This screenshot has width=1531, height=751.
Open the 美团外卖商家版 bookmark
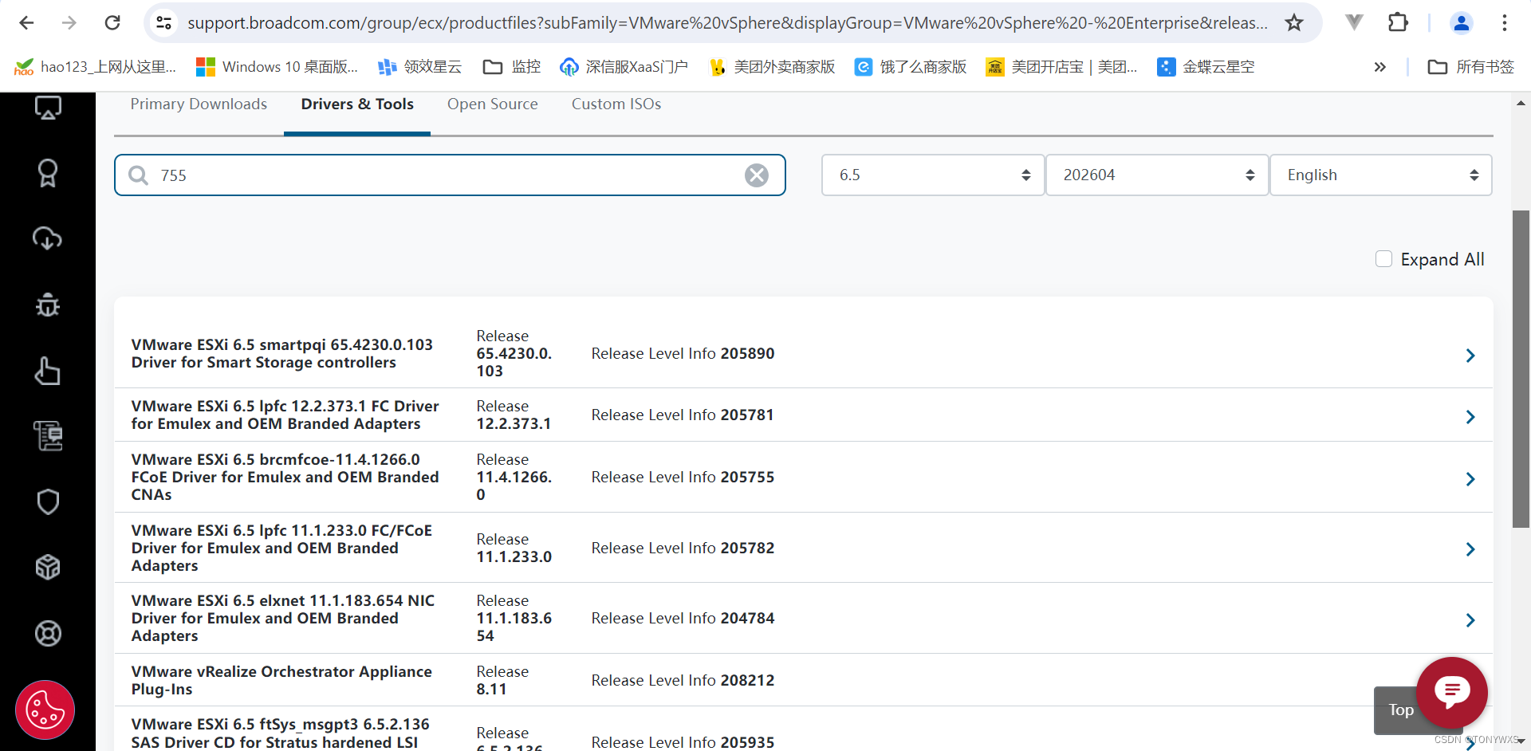click(x=772, y=67)
